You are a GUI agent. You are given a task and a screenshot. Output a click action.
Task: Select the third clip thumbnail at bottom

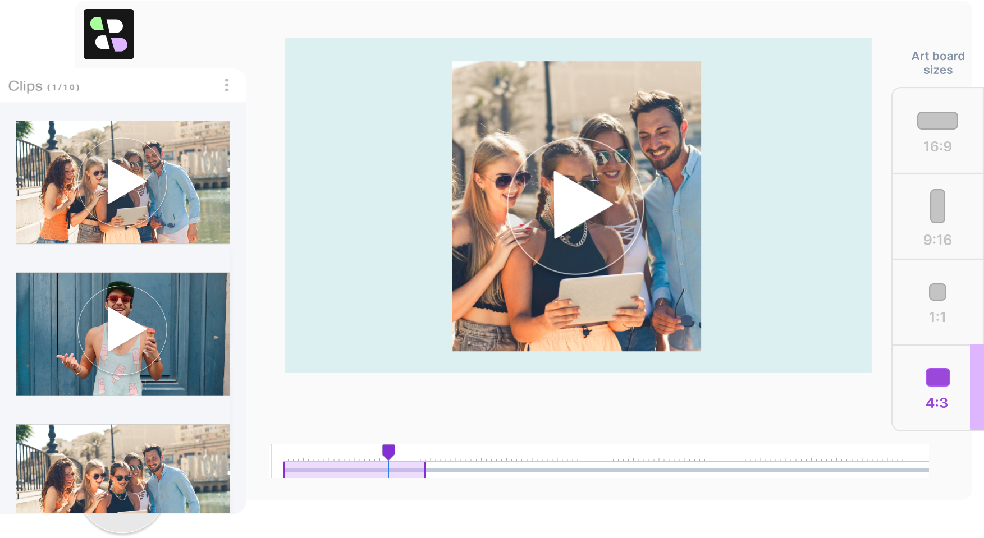coord(122,468)
